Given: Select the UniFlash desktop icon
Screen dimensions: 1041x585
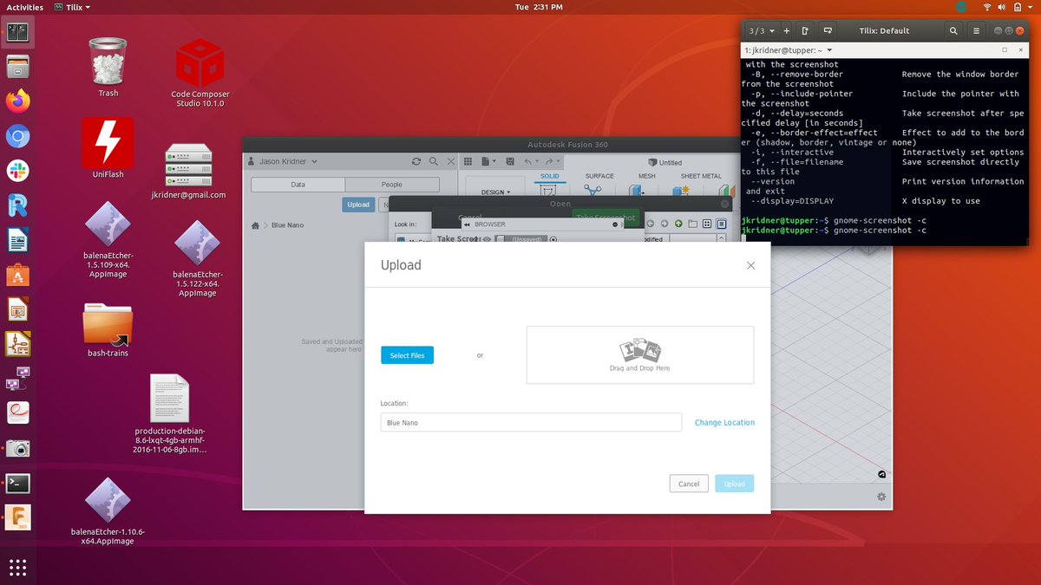Looking at the screenshot, I should pos(108,148).
